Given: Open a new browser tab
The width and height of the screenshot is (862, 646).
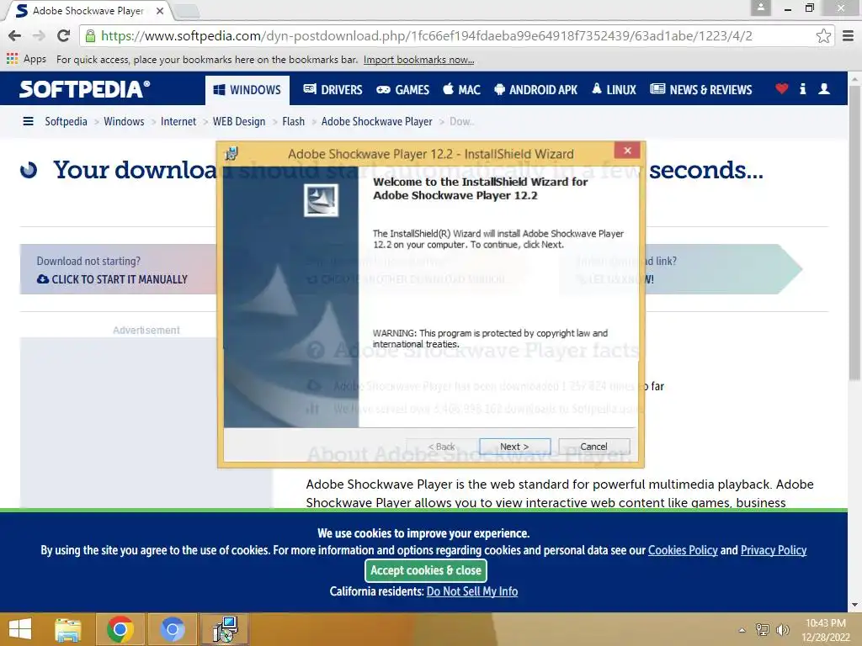Looking at the screenshot, I should (x=188, y=10).
